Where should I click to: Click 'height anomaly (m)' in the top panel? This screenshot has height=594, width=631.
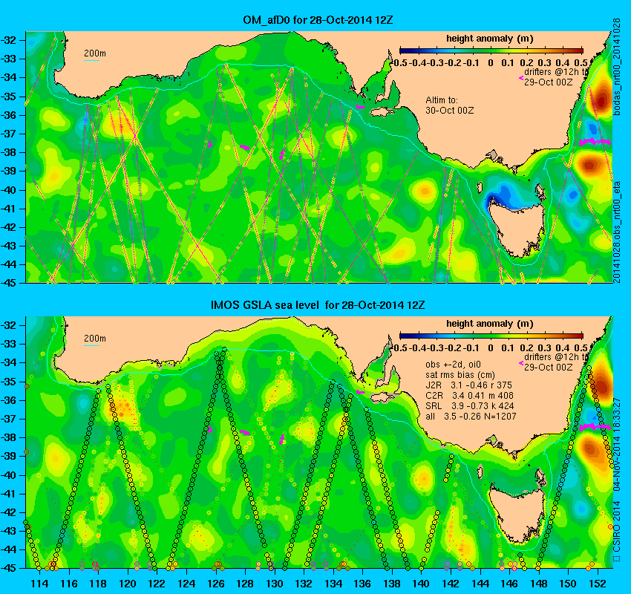click(489, 39)
